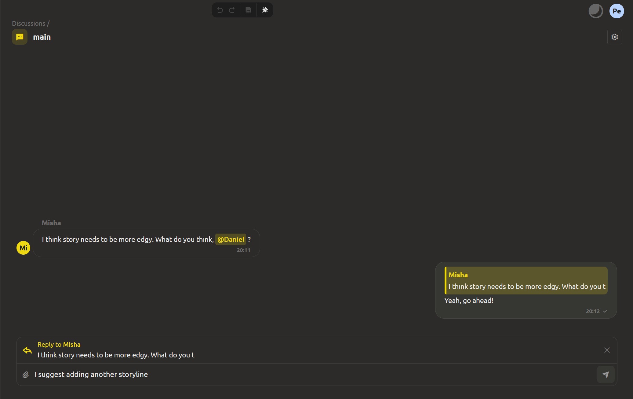Click the redo arrow in top toolbar

coord(232,10)
